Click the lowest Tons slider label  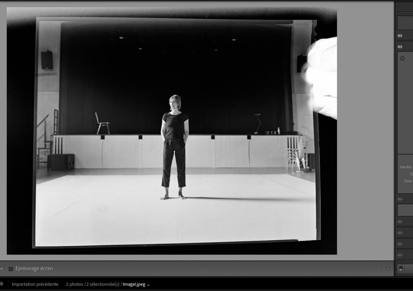point(408,181)
